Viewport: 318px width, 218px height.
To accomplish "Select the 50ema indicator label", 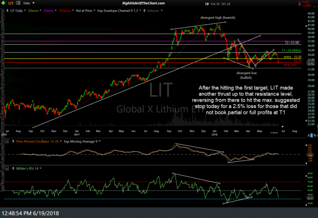I will (x=33, y=10).
